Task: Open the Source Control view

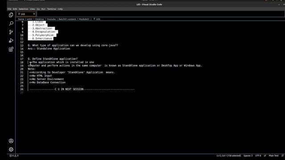Action: [x=11, y=32]
